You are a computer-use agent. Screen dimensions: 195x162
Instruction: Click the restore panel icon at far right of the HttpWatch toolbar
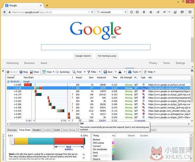pyautogui.click(x=192, y=71)
